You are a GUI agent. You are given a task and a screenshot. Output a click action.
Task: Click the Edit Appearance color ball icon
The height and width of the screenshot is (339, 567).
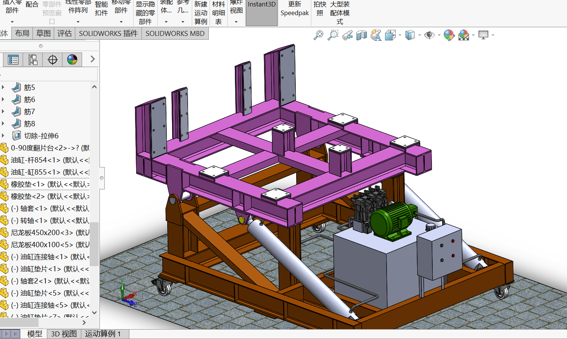449,35
